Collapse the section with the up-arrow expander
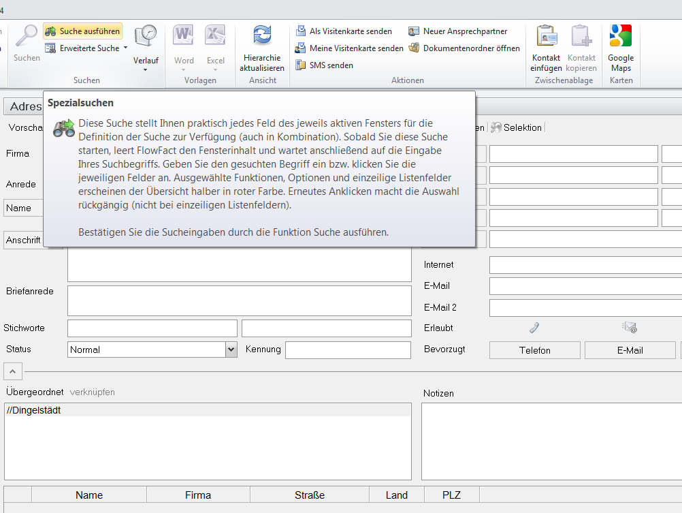This screenshot has height=513, width=682. point(14,371)
